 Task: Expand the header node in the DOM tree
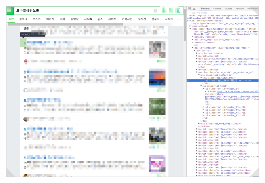(x=192, y=42)
